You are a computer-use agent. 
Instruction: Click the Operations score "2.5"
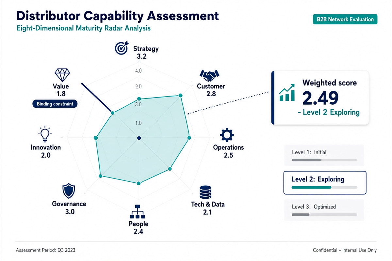click(x=228, y=155)
